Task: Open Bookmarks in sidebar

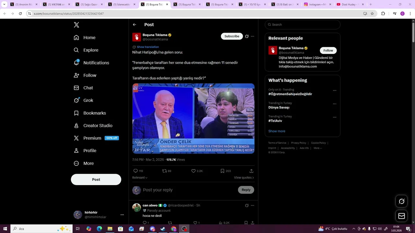Action: pyautogui.click(x=90, y=113)
